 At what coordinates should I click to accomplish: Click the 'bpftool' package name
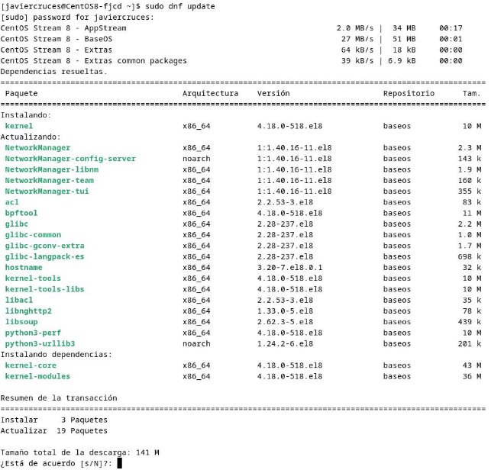[21, 213]
